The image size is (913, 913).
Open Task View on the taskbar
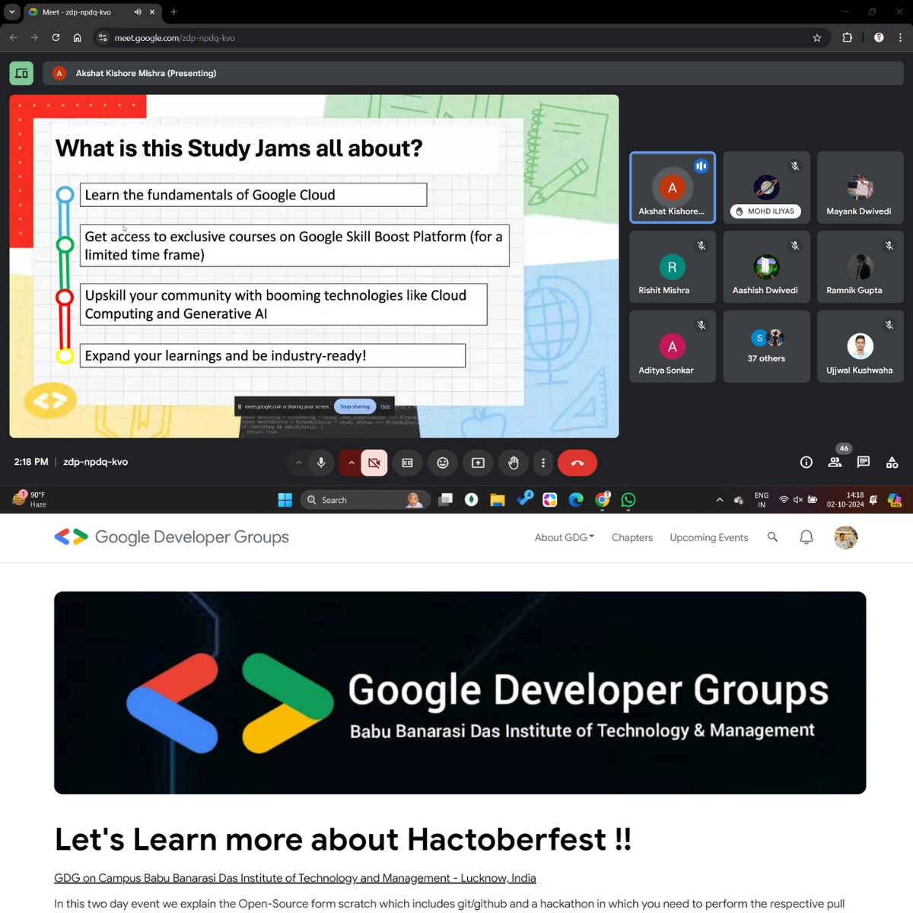[446, 500]
